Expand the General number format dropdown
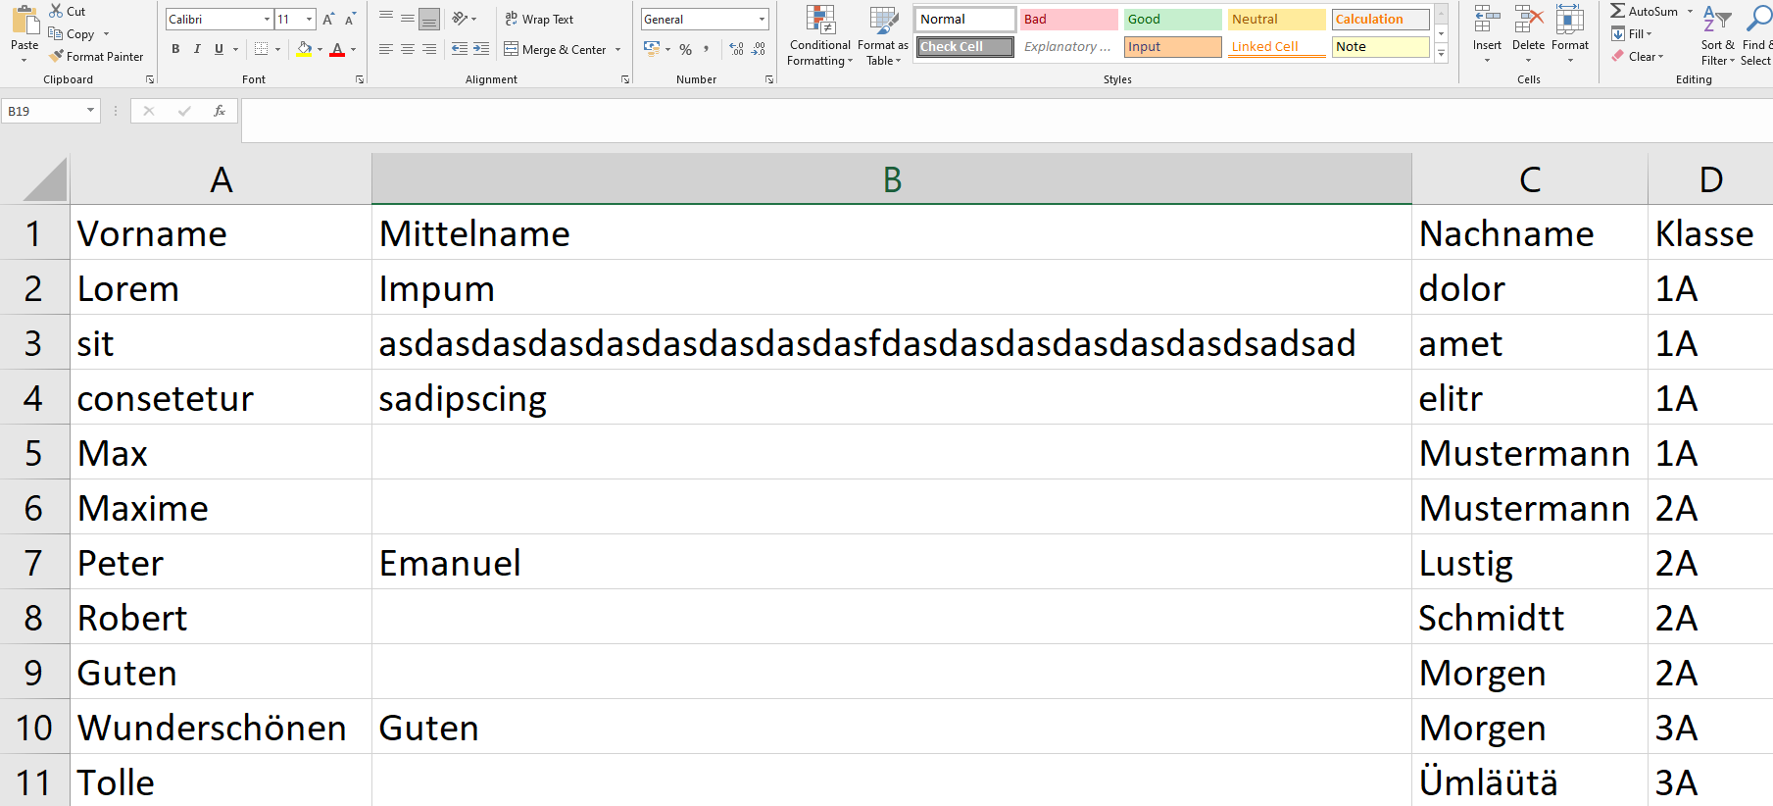Image resolution: width=1773 pixels, height=806 pixels. pos(762,20)
